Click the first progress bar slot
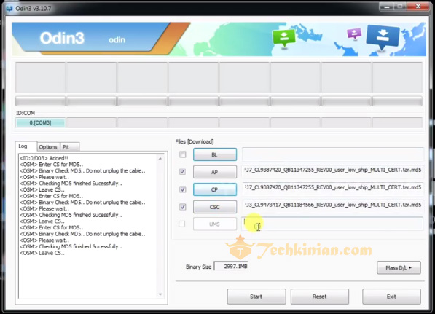Viewport: 435px width, 314px height. (41, 101)
